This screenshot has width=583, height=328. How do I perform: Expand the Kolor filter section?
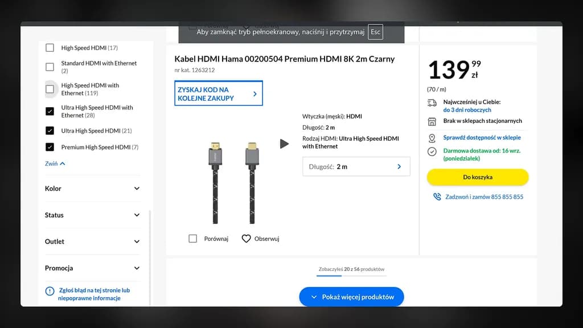pos(92,188)
